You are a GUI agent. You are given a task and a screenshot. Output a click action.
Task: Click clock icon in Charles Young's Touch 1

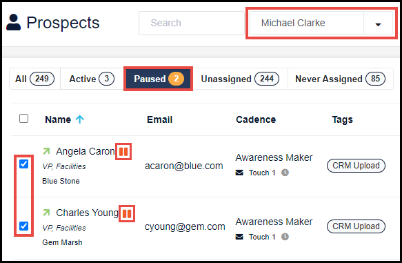(285, 237)
